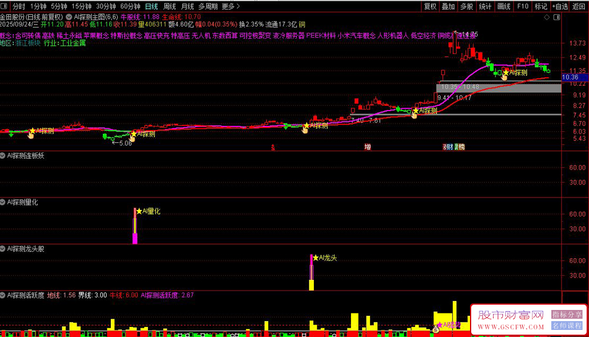589x337 pixels.
Task: Click 叠加 overlay button
Action: point(448,6)
